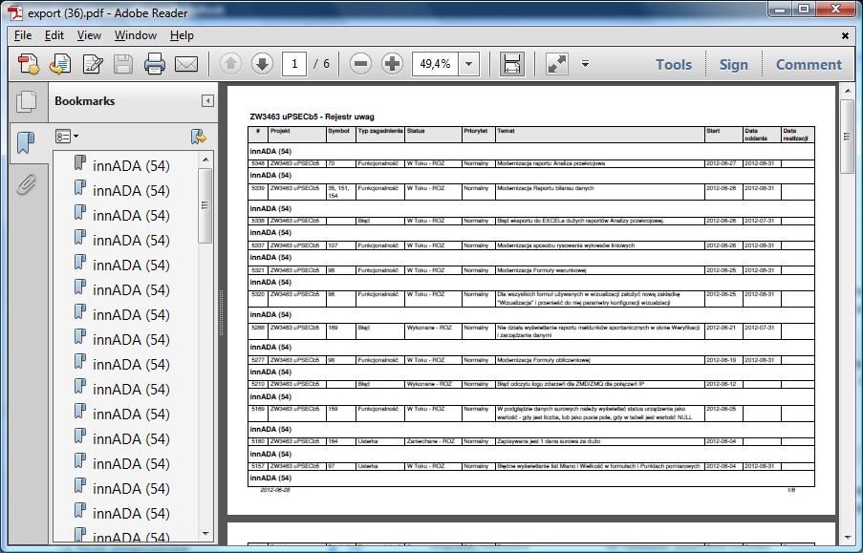This screenshot has width=863, height=553.
Task: Click the document scroll-down arrow
Action: 847,538
